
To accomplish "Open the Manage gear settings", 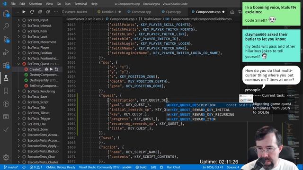I will (x=6, y=157).
